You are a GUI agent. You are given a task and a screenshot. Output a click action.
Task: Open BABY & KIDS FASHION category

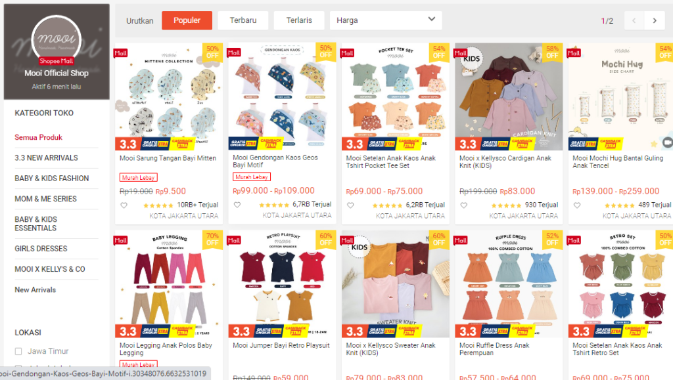pos(51,179)
